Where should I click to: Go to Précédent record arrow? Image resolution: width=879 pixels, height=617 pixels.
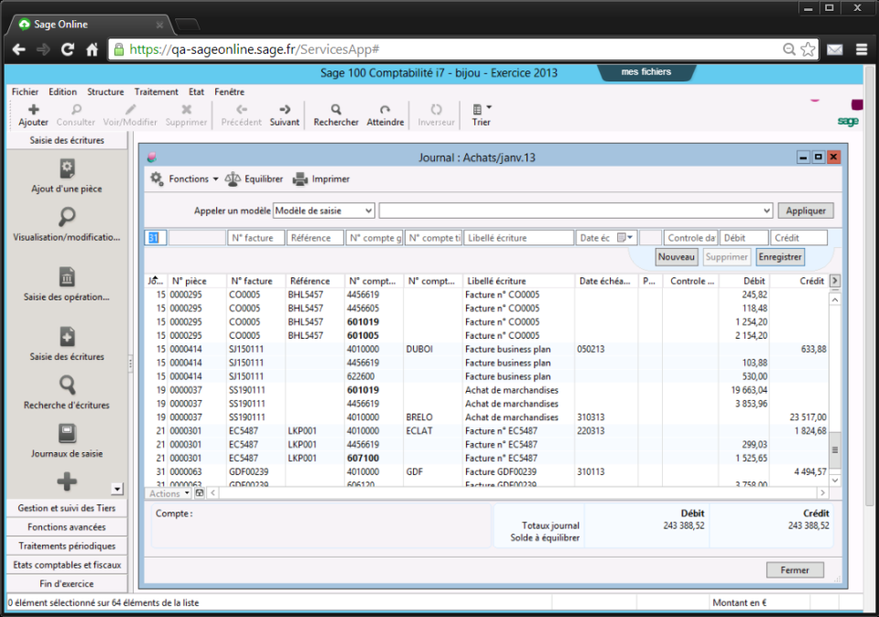(x=242, y=109)
